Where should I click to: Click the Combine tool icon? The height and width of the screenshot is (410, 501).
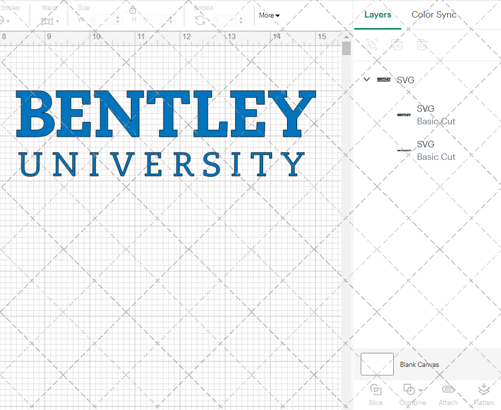(409, 389)
